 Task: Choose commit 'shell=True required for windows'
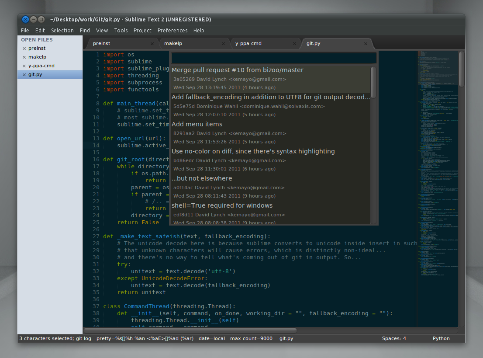[270, 213]
